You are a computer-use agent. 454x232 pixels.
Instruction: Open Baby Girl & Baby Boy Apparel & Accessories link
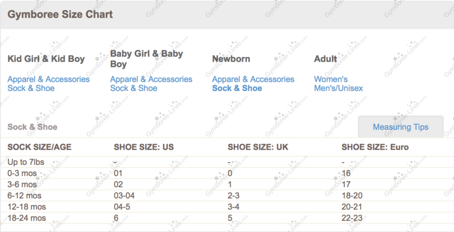pos(151,80)
